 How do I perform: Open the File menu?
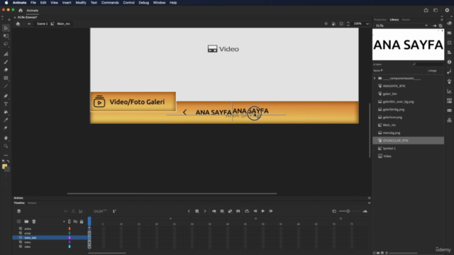(x=33, y=3)
